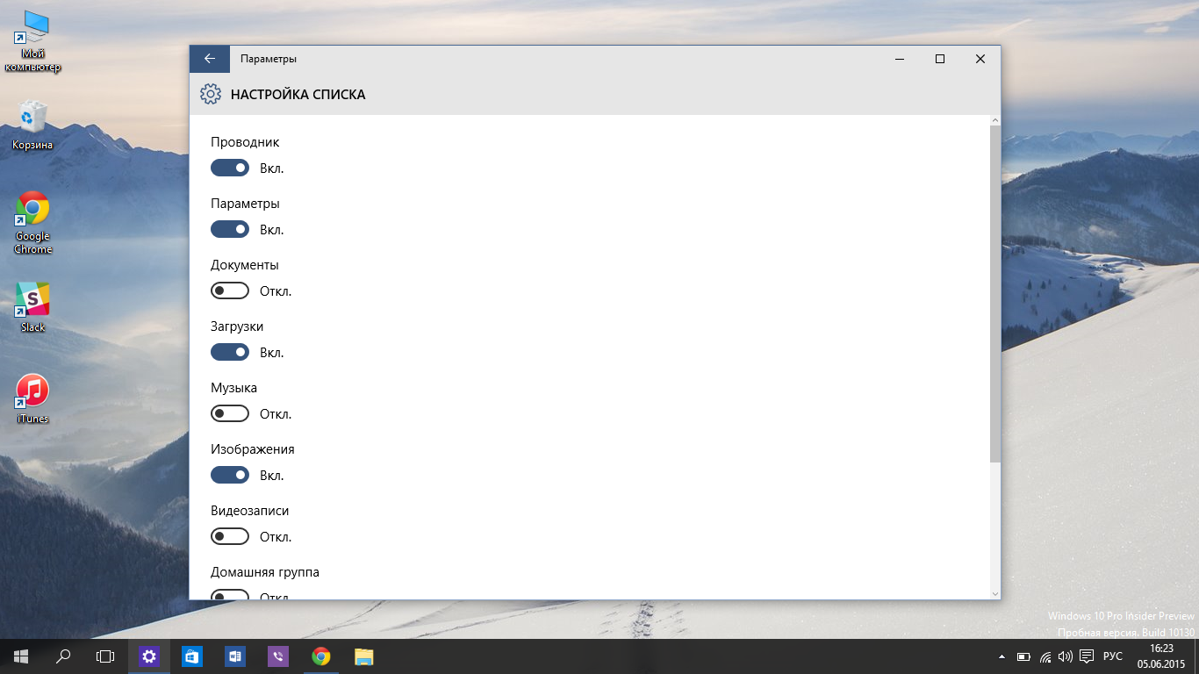
Task: Disable the Изображения toggle
Action: [230, 475]
